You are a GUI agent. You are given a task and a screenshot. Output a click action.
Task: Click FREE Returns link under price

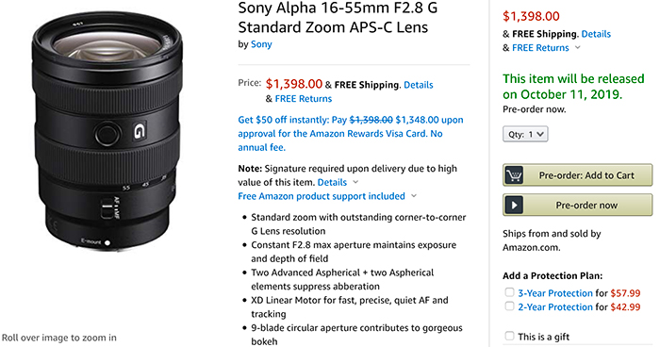click(303, 99)
